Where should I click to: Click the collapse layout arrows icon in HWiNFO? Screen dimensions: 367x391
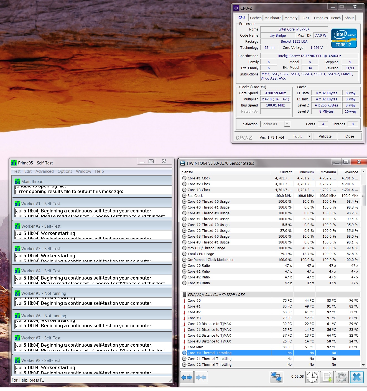point(201,377)
